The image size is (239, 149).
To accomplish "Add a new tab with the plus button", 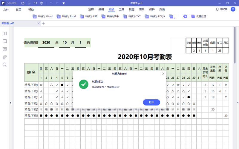I will tap(43, 23).
